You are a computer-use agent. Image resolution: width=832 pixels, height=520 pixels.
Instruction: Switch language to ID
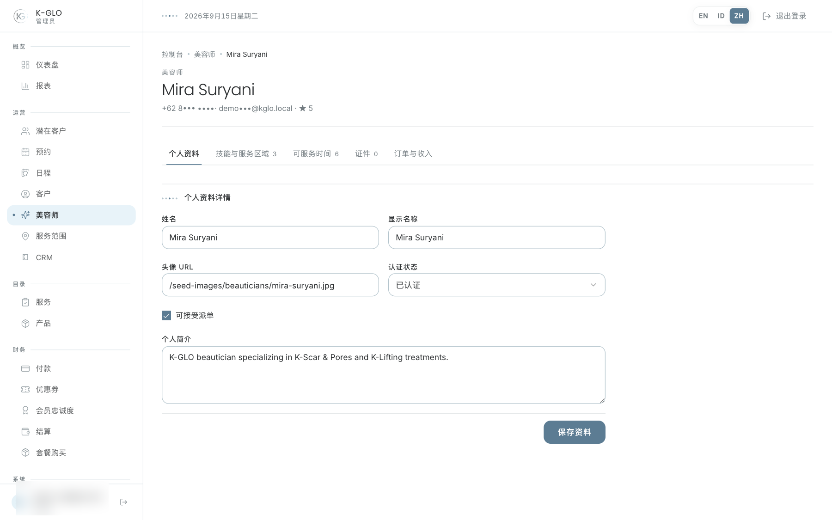[721, 16]
